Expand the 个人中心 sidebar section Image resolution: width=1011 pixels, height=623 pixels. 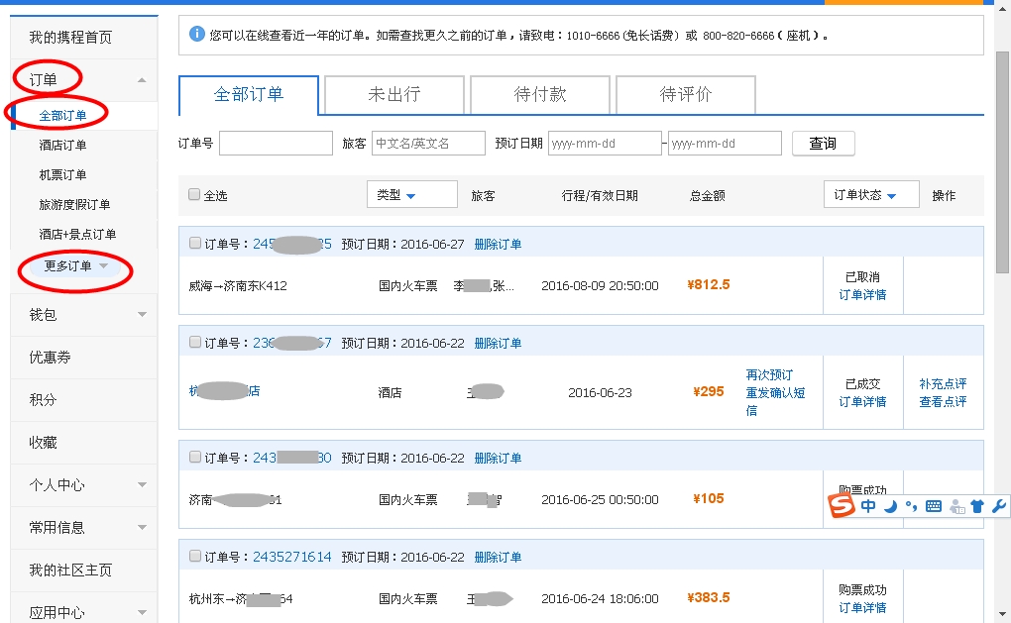(x=143, y=484)
